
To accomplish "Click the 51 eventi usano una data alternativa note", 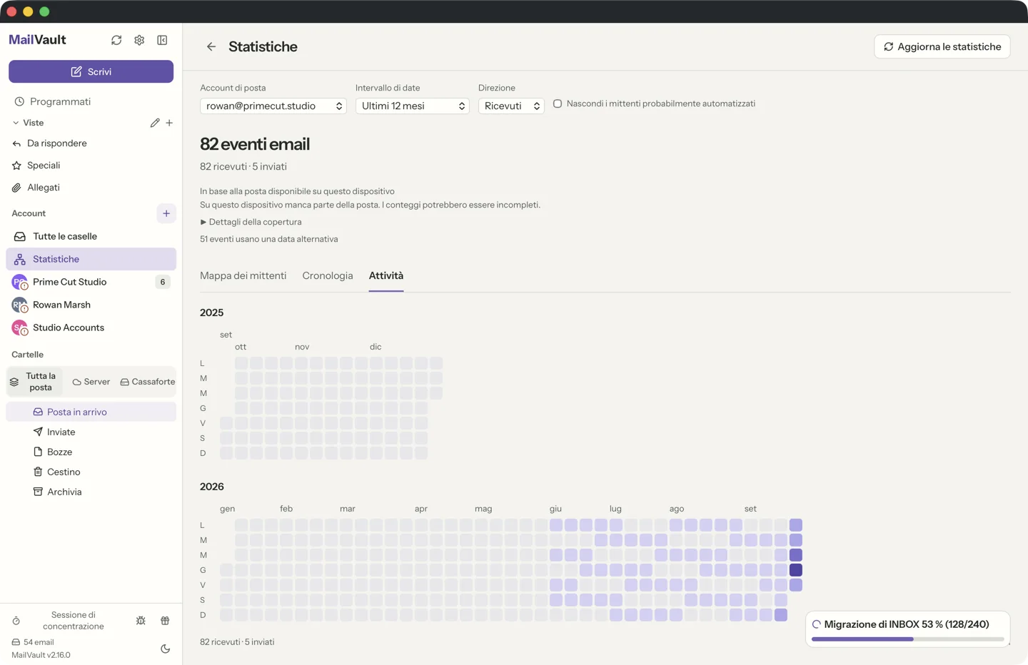I will pyautogui.click(x=269, y=239).
